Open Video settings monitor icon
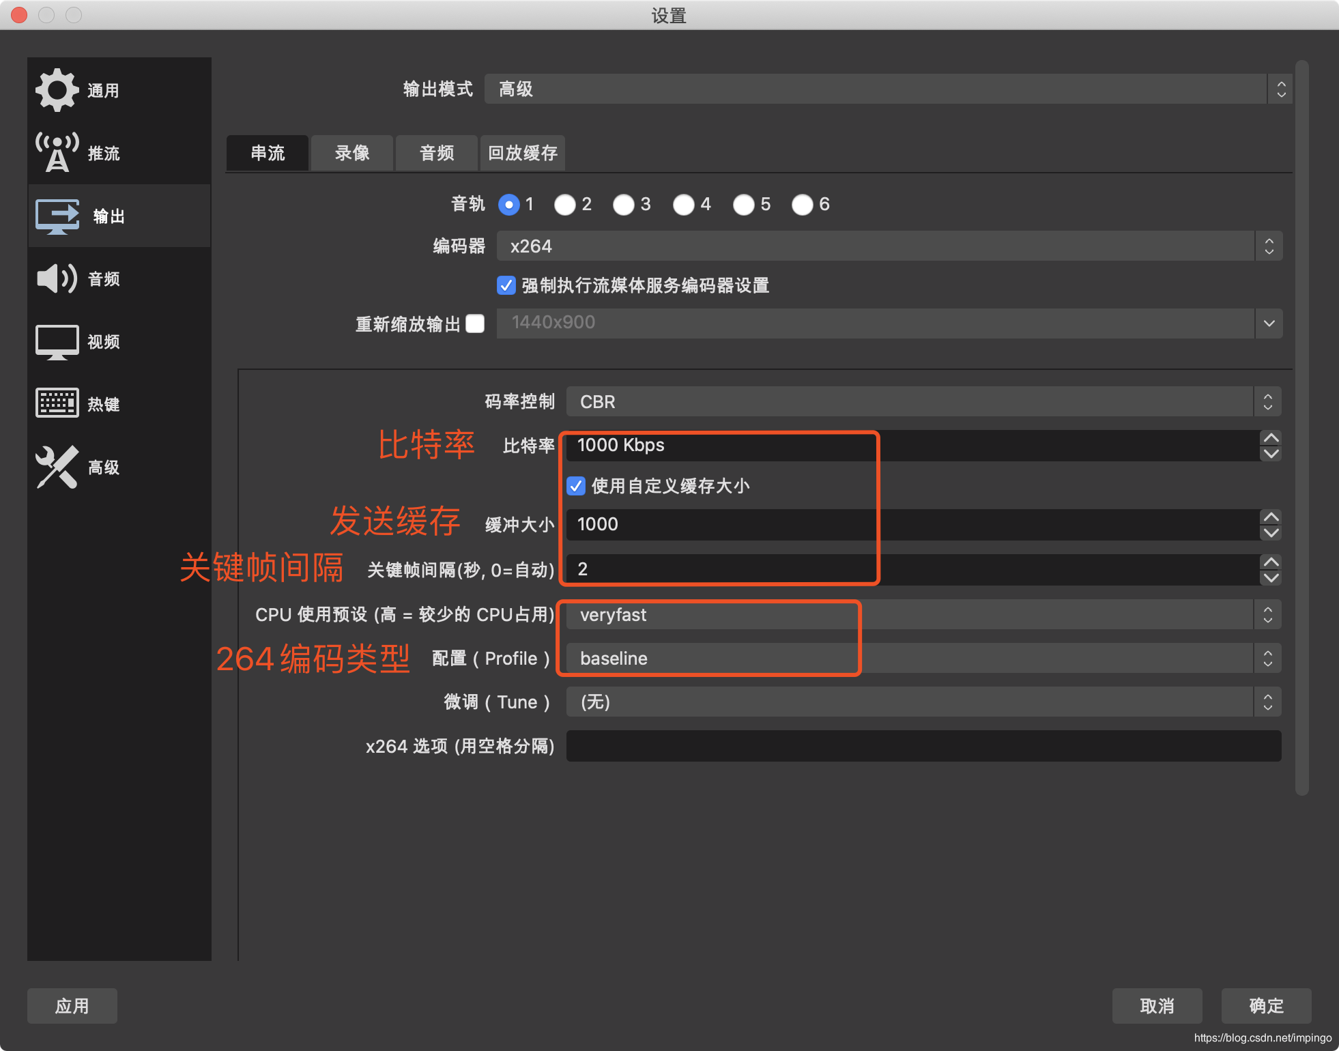The height and width of the screenshot is (1051, 1339). pos(57,341)
